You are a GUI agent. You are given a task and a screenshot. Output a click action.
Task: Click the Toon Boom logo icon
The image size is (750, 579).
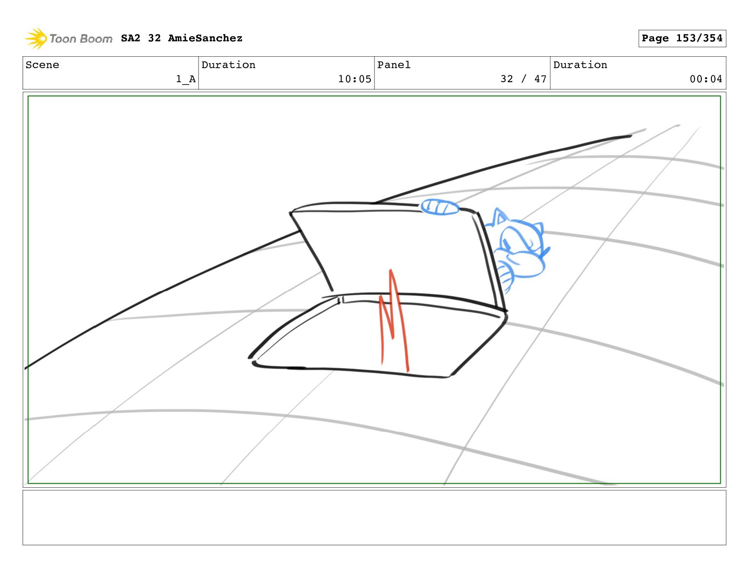(36, 39)
